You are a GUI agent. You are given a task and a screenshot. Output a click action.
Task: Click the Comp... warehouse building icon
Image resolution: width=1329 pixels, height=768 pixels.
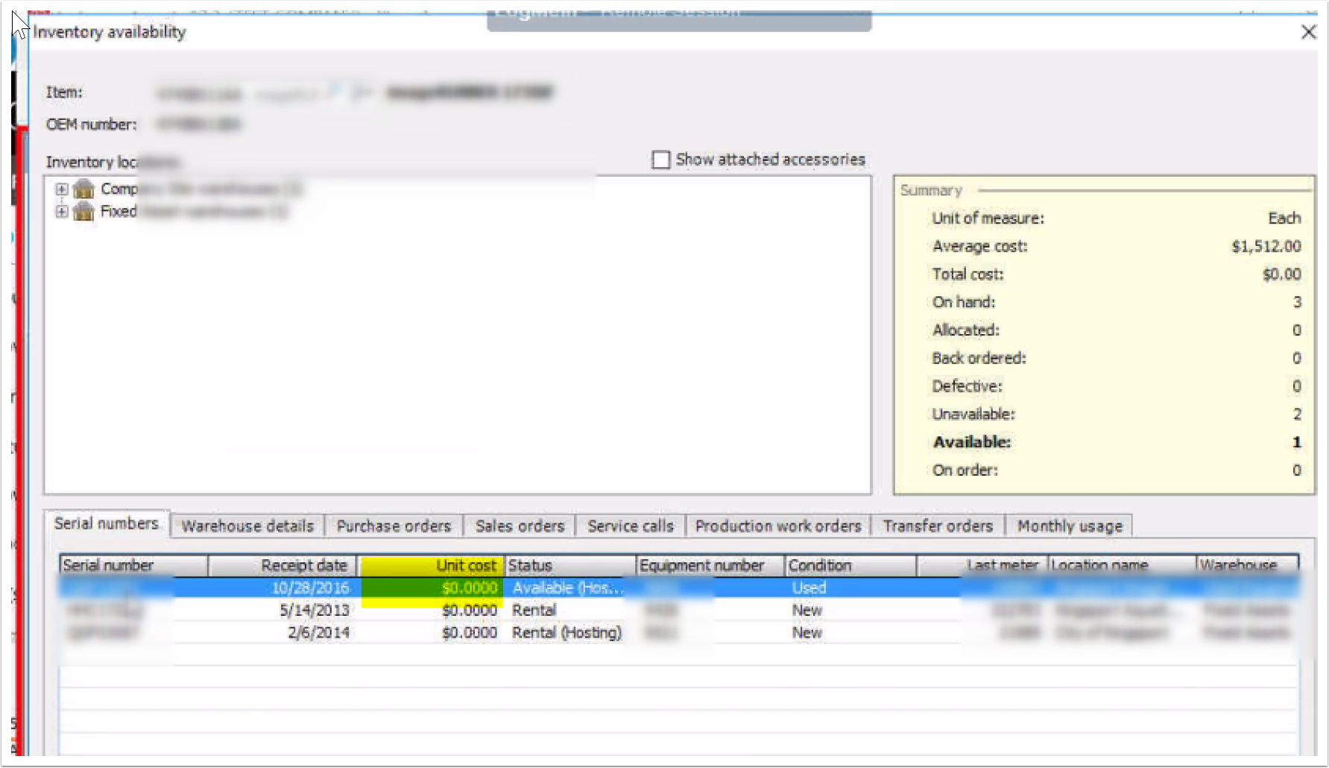tap(84, 189)
